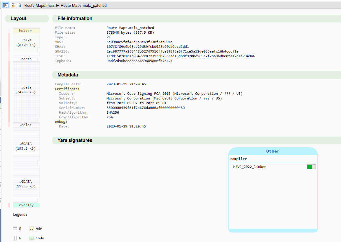The image size is (341, 242).
Task: Click the Code legend color box
Action: pos(31,238)
